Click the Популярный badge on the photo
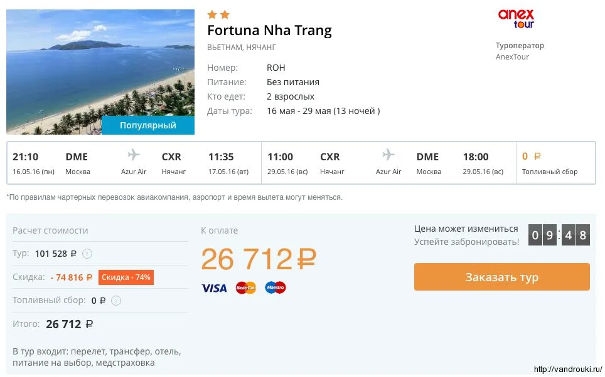Viewport: 605px width, 377px height. coord(148,125)
